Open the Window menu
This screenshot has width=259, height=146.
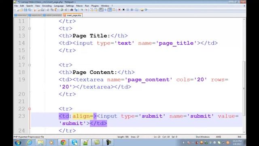(105, 6)
